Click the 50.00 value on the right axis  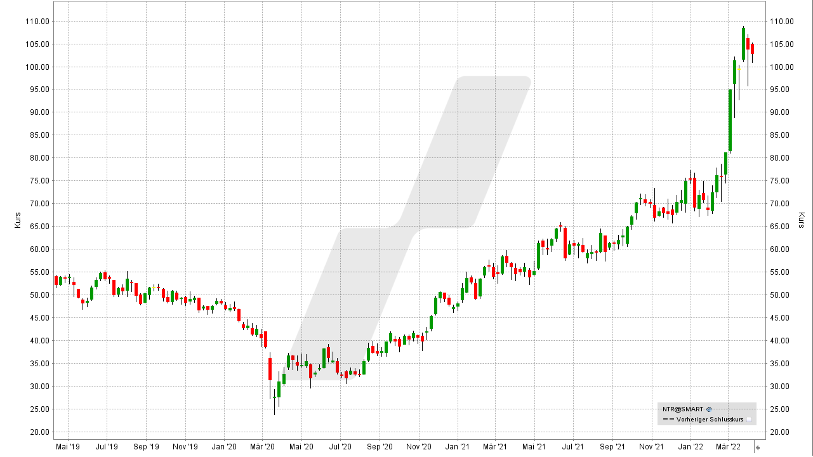click(x=780, y=295)
